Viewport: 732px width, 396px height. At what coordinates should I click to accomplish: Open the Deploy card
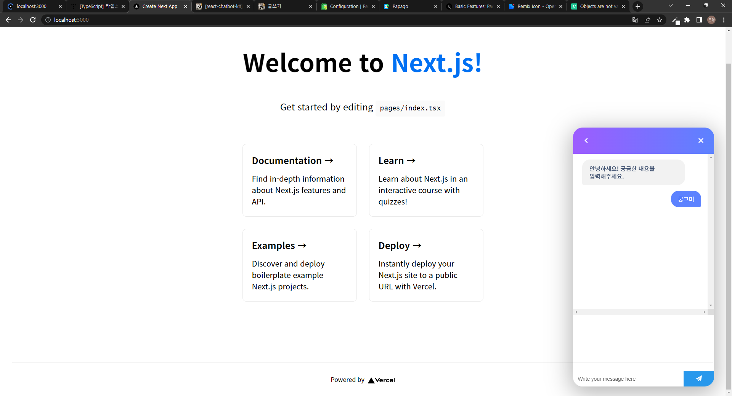[x=426, y=265]
